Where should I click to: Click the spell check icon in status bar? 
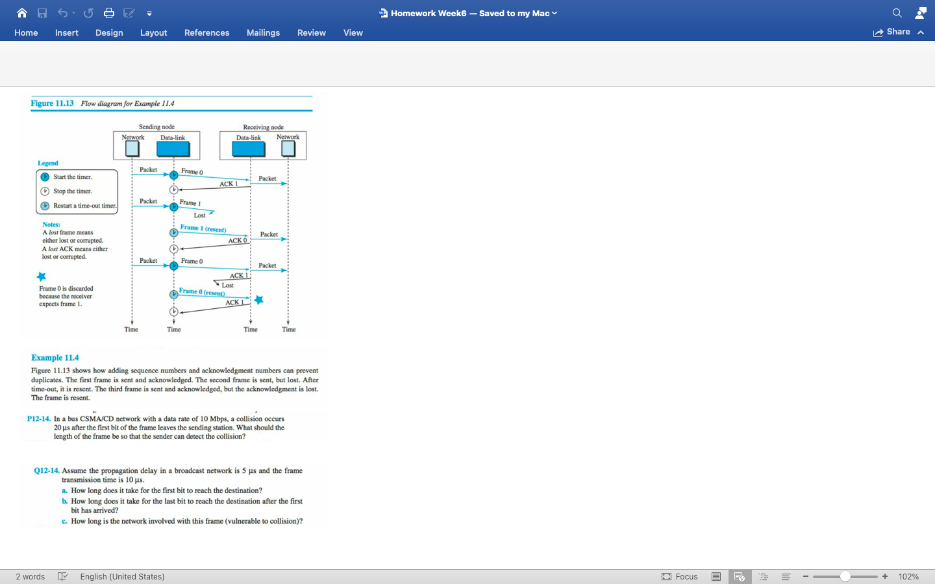[x=62, y=576]
